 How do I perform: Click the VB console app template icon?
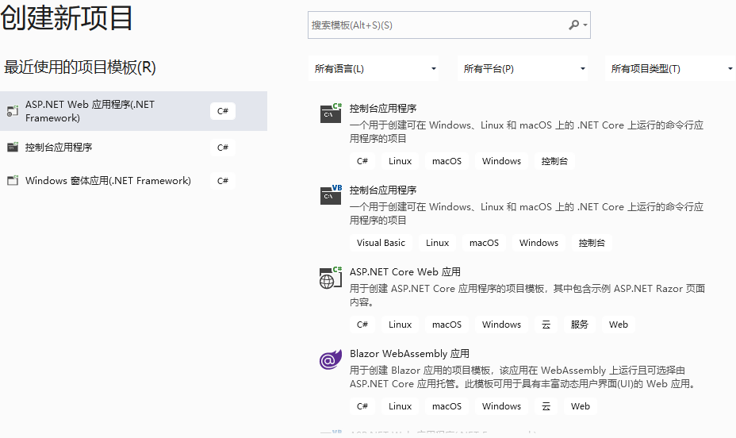pos(331,195)
